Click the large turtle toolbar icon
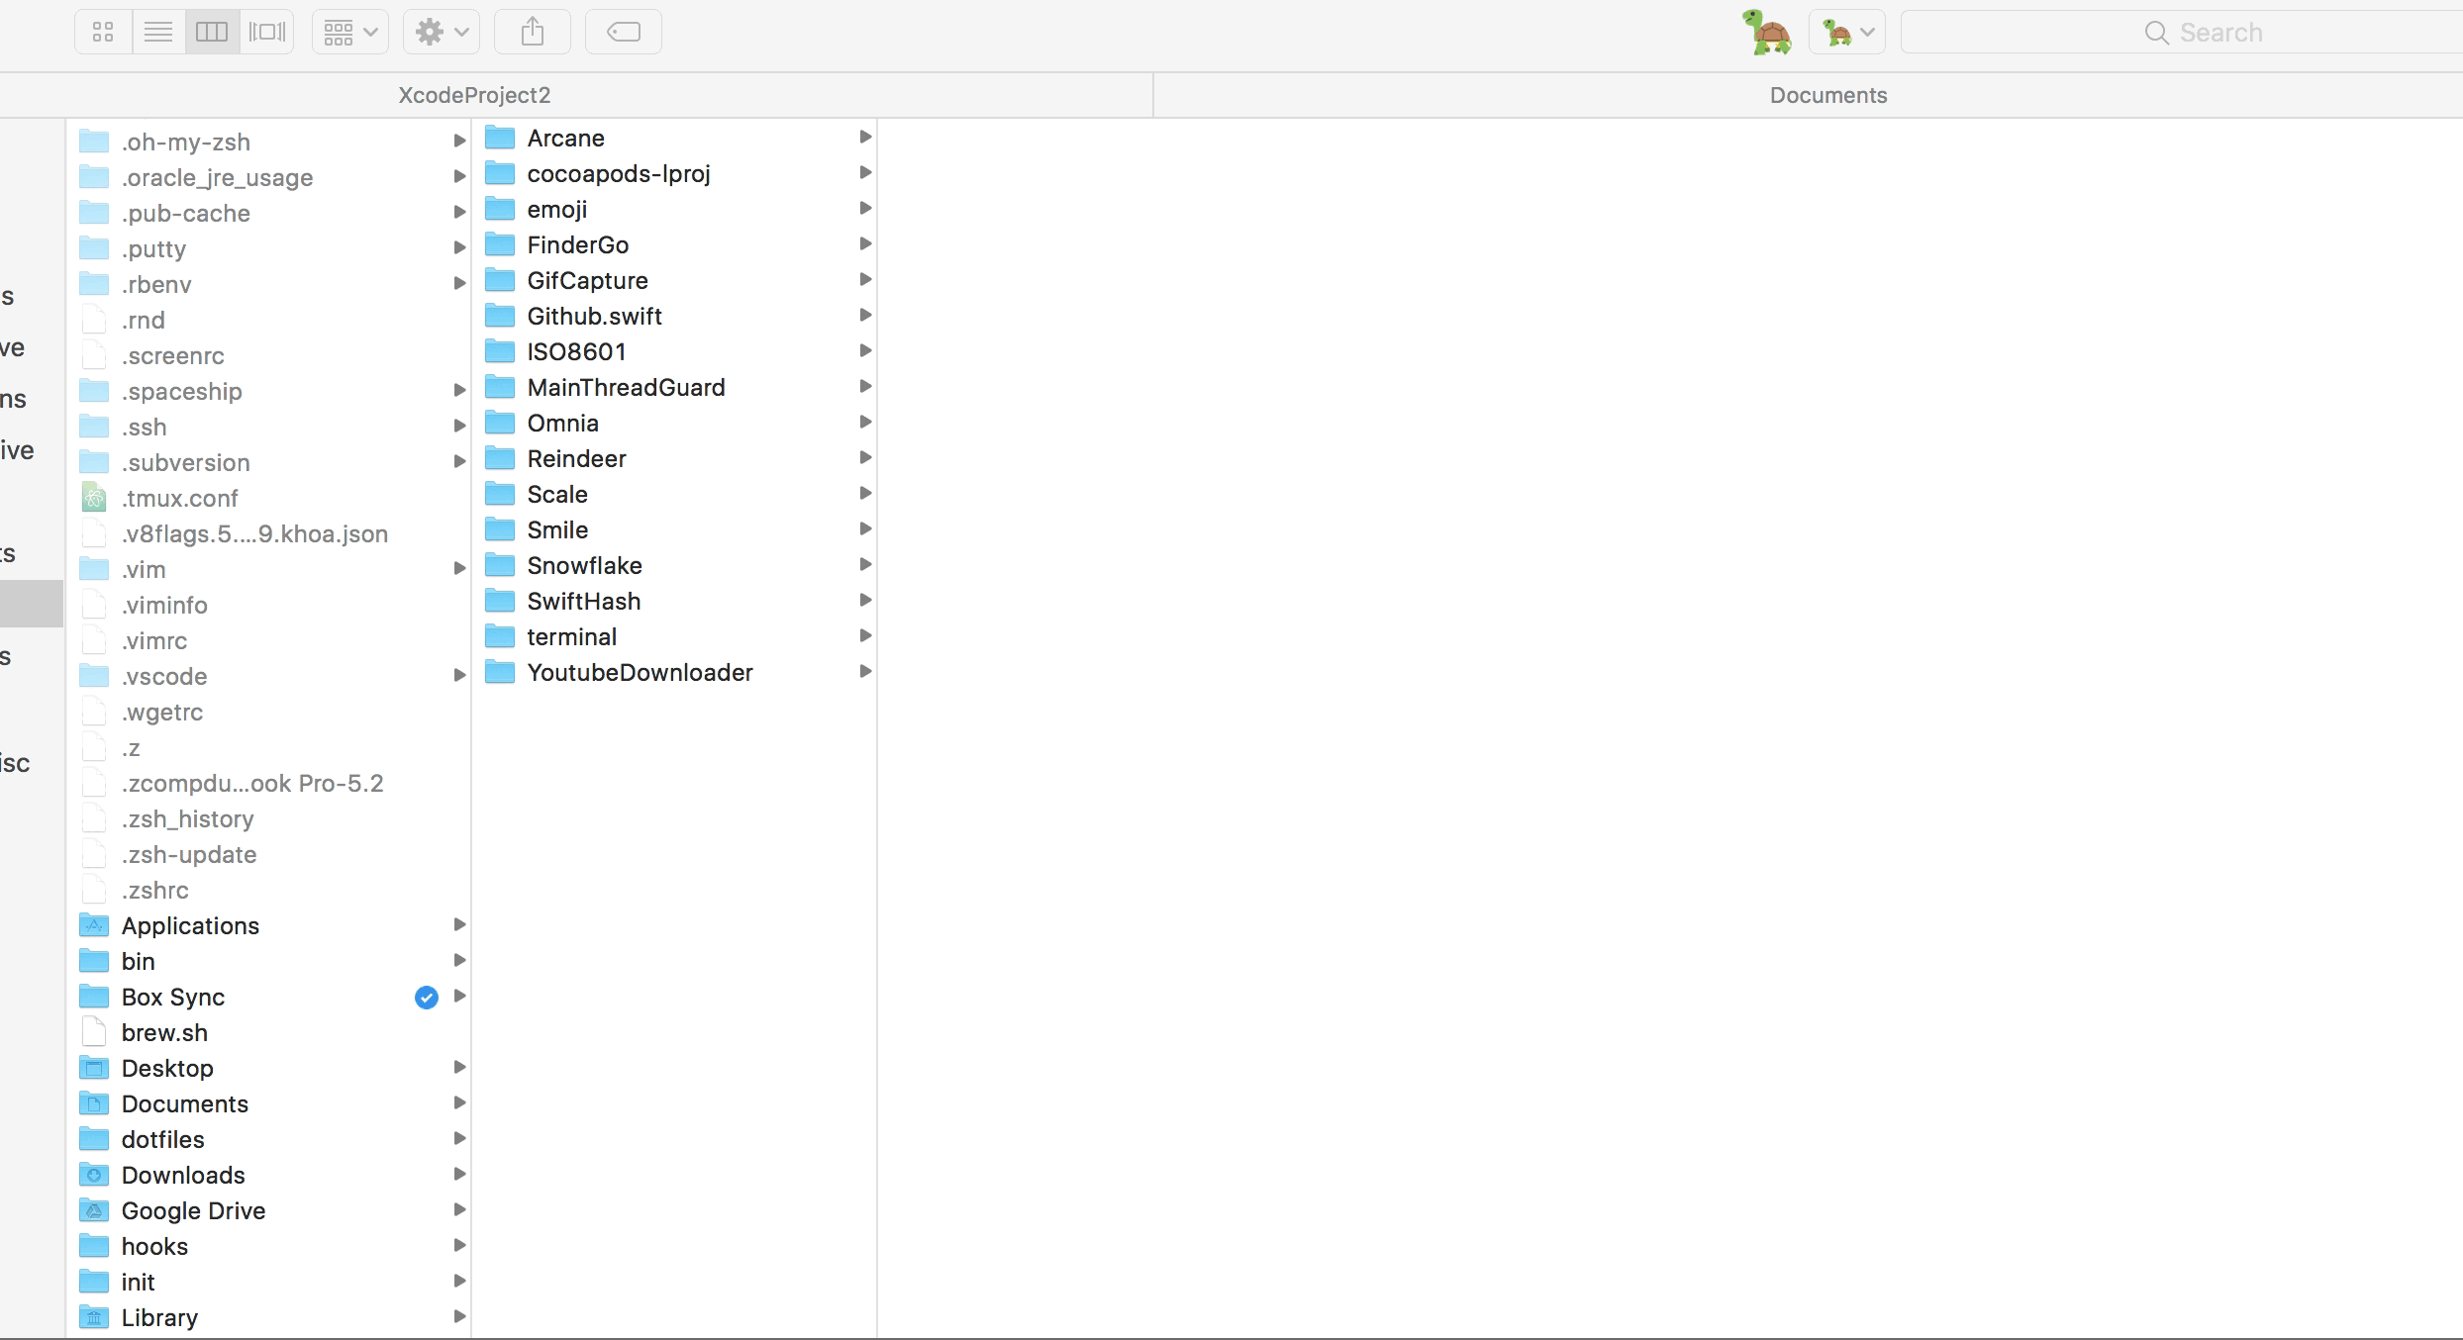This screenshot has height=1340, width=2463. [1768, 33]
